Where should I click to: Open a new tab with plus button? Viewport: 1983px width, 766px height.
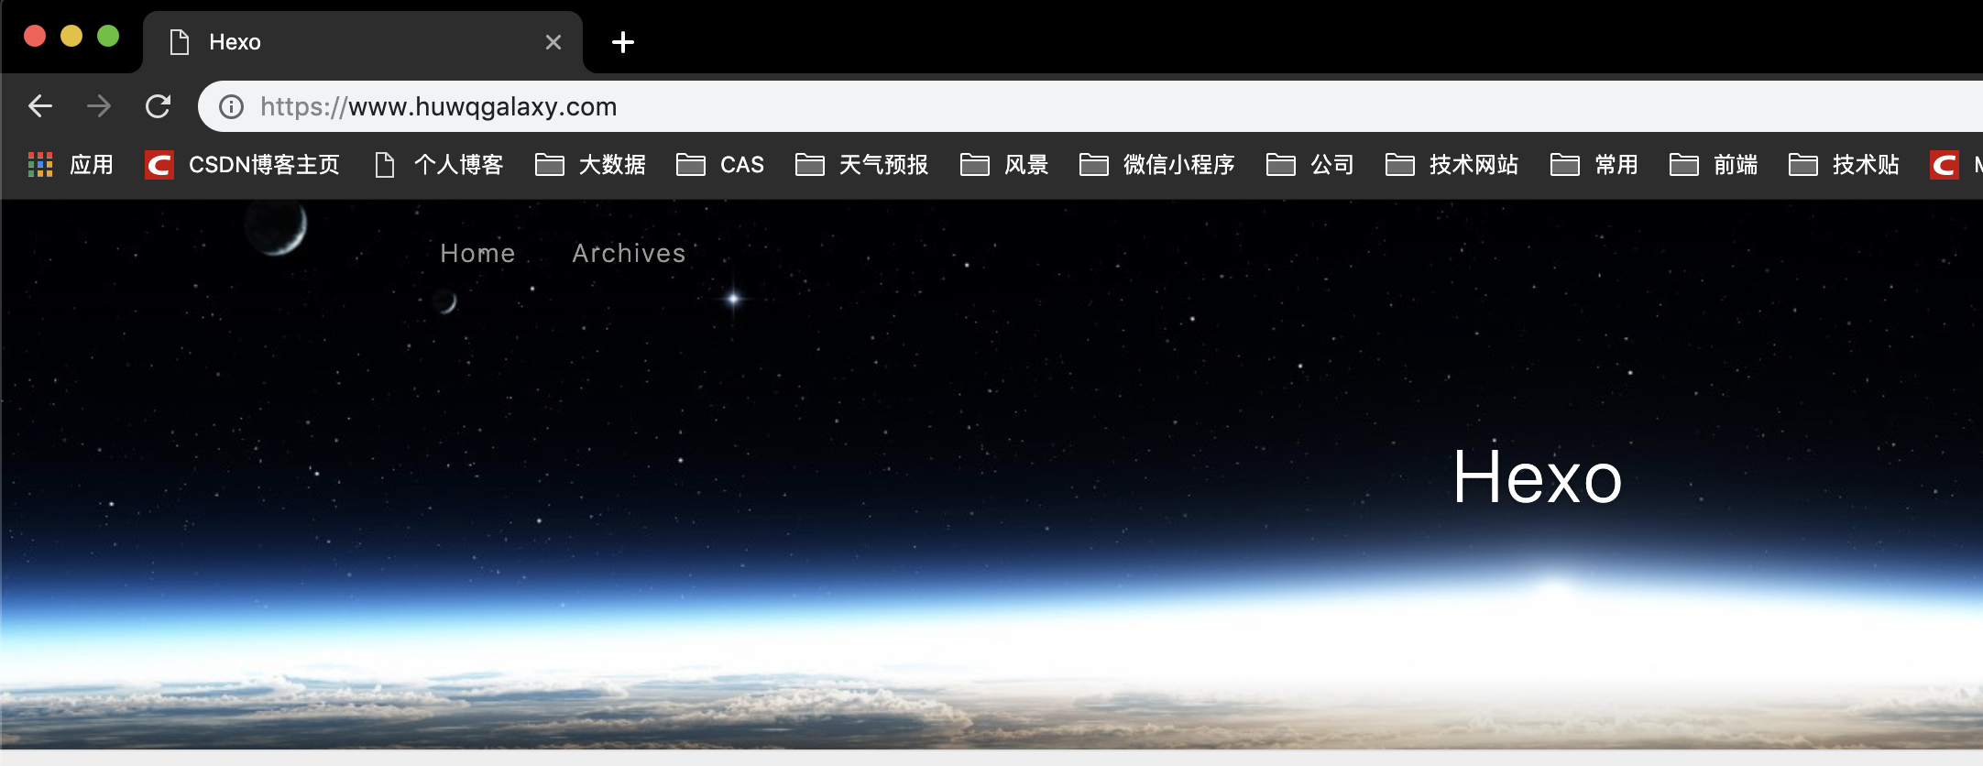(x=623, y=42)
